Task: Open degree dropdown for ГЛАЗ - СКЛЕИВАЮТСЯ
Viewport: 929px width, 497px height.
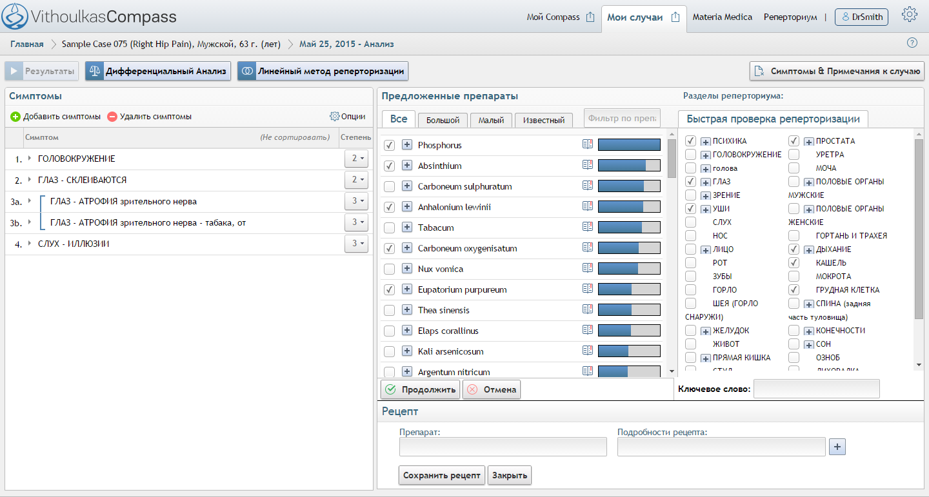Action: pyautogui.click(x=357, y=179)
